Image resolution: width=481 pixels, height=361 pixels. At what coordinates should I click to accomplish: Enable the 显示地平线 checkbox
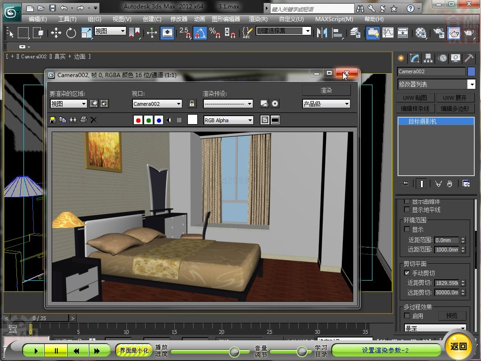[x=407, y=210]
